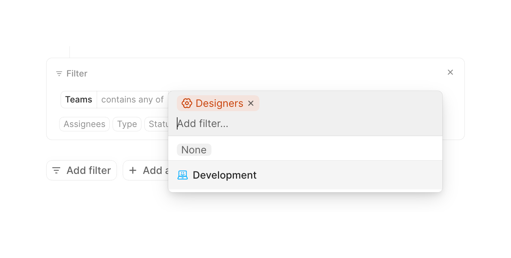Add the Assignees filter chip
This screenshot has width=511, height=258.
click(x=84, y=124)
